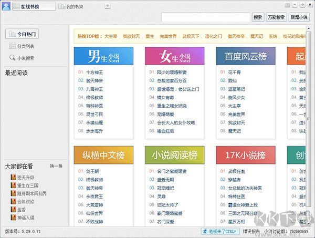This screenshot has width=315, height=238.
Task: Select 十方神王 in the 男生小说 list
Action: [94, 72]
